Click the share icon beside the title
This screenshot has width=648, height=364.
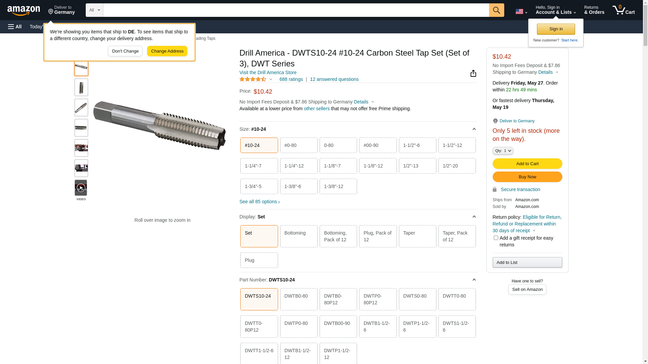[473, 73]
